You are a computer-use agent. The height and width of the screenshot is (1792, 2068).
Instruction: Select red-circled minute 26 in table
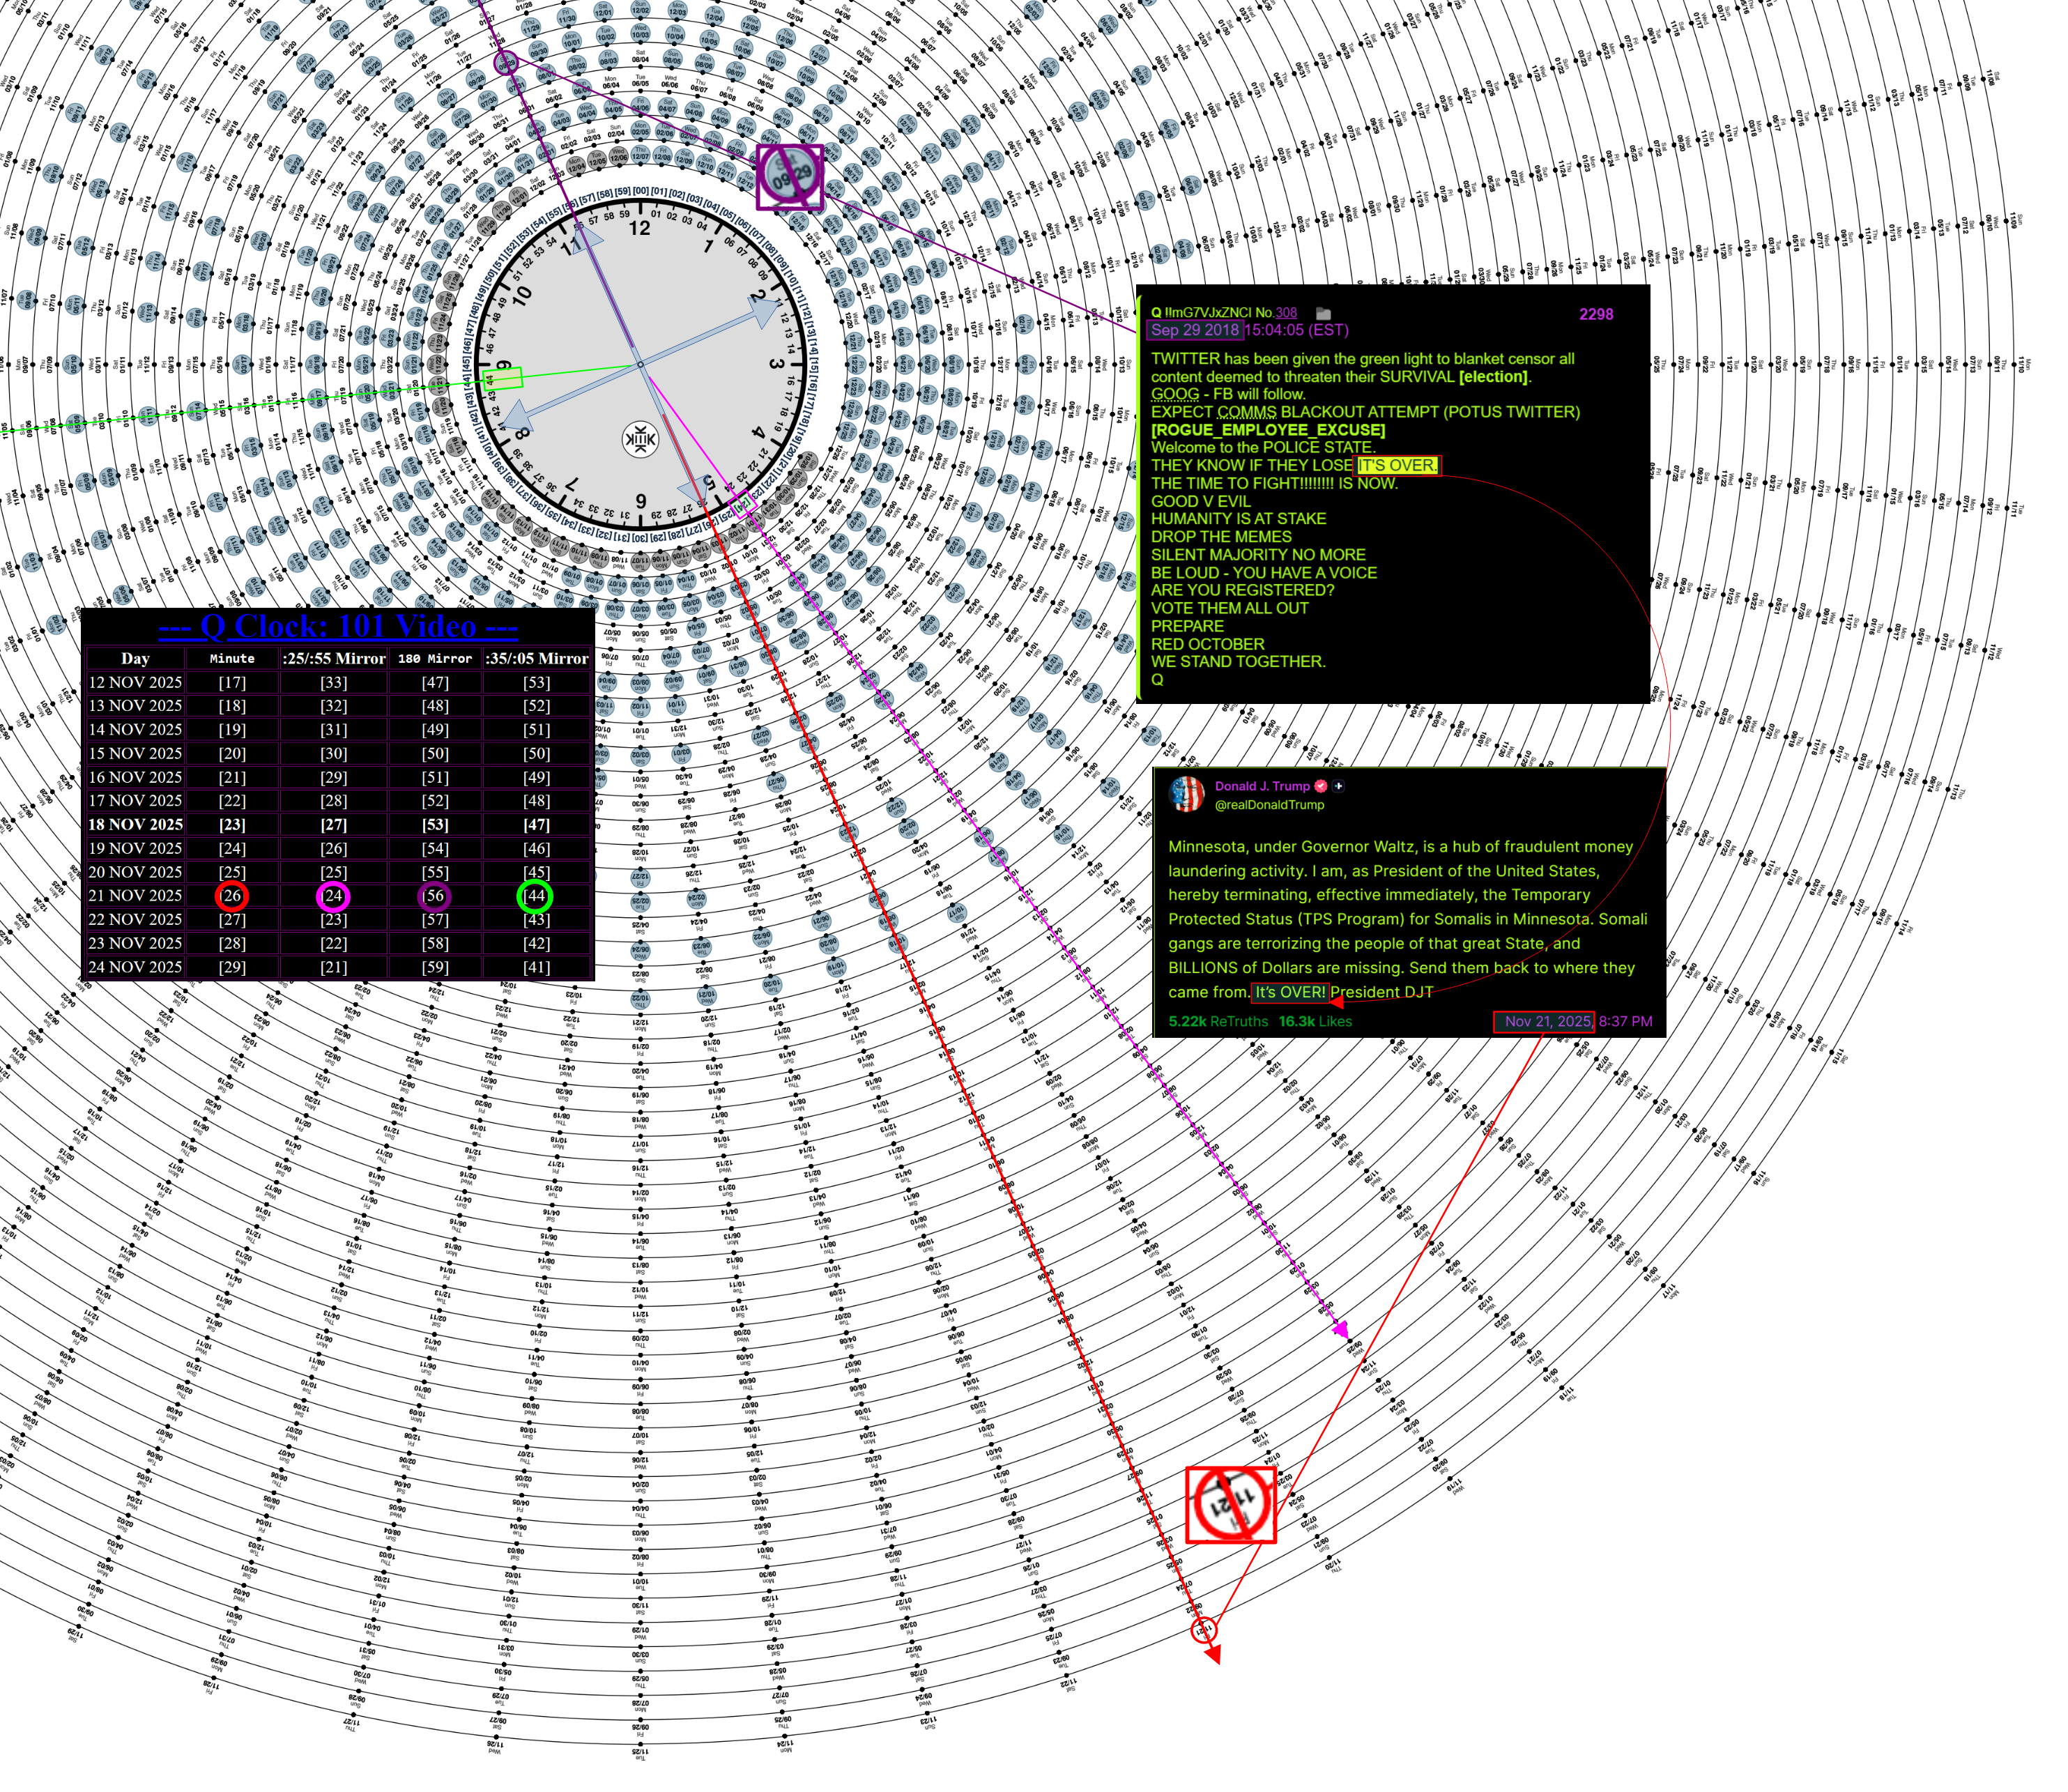click(x=232, y=896)
